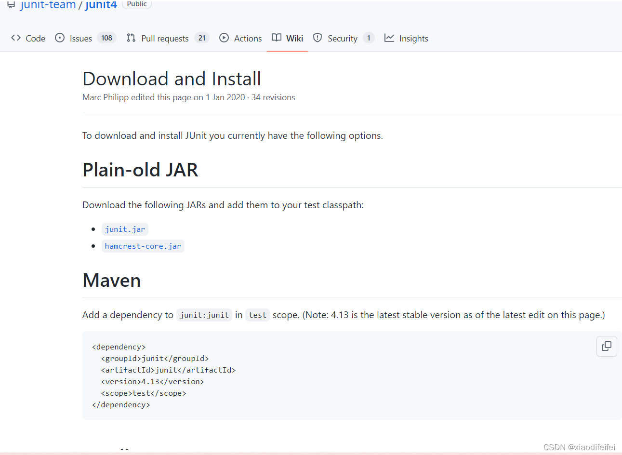This screenshot has width=622, height=455.
Task: Click the junit:junit inline code
Action: point(204,315)
